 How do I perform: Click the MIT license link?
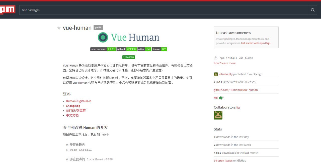click(x=216, y=98)
